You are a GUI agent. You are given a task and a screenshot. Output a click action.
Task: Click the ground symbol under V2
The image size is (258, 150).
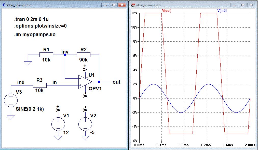click(85, 138)
